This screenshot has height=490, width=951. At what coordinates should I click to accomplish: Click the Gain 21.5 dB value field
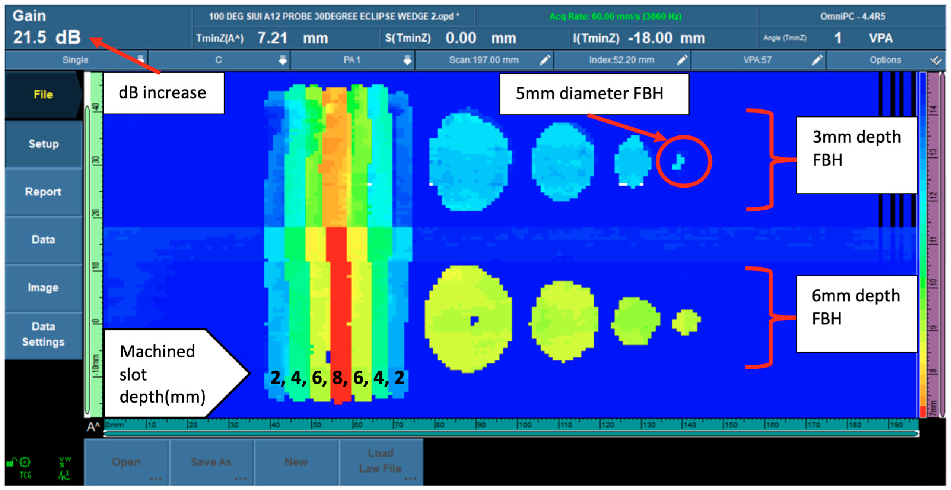point(47,37)
